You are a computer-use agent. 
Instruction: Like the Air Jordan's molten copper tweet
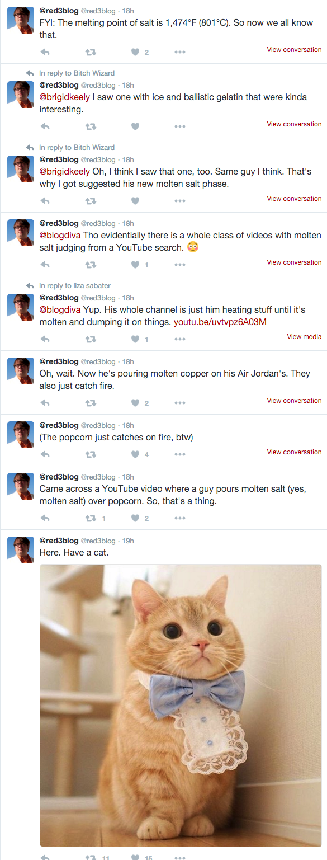(x=135, y=403)
